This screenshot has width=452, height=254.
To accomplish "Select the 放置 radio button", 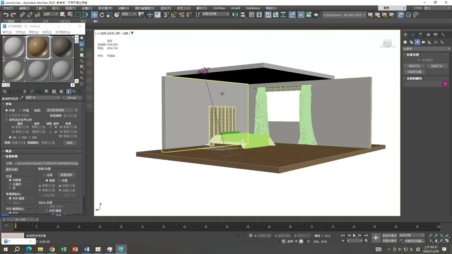I will 59,180.
